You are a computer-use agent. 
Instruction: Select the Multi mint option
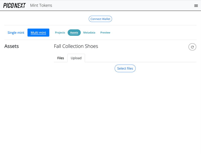tap(38, 33)
